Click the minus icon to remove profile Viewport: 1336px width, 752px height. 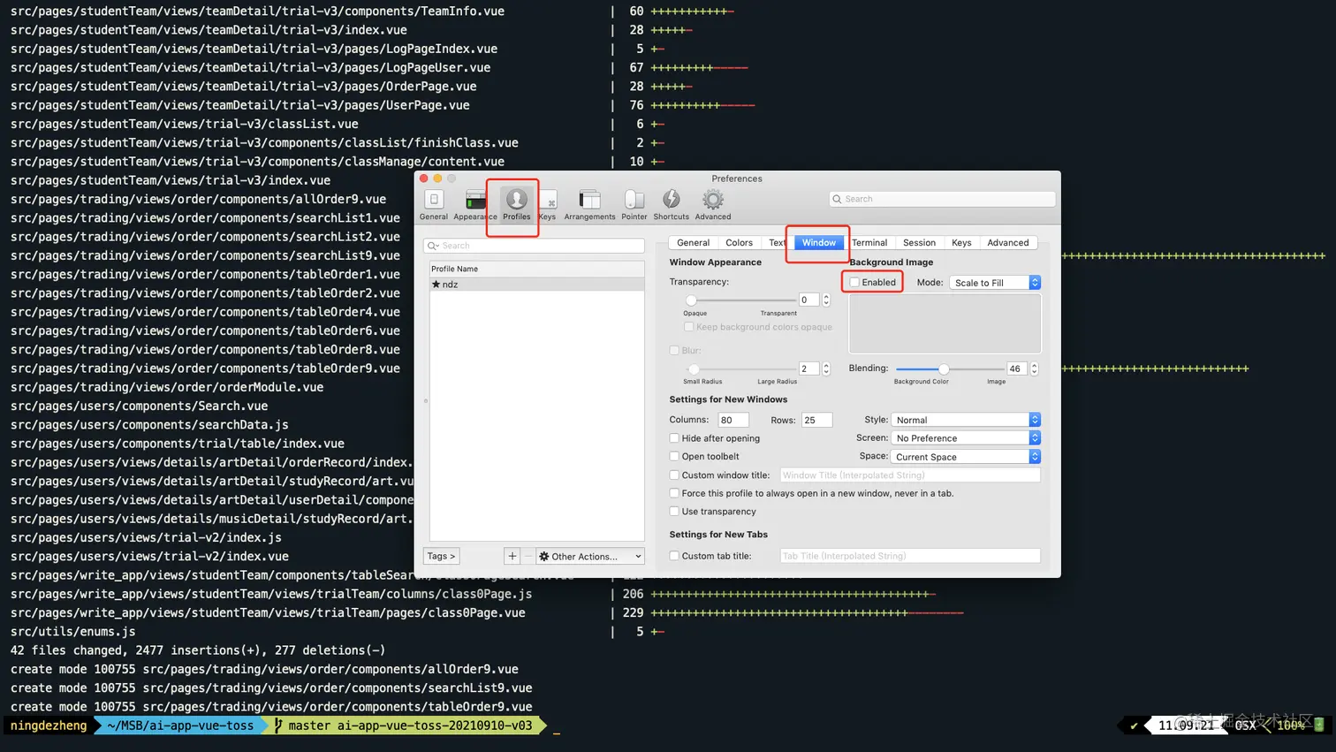[x=528, y=556]
